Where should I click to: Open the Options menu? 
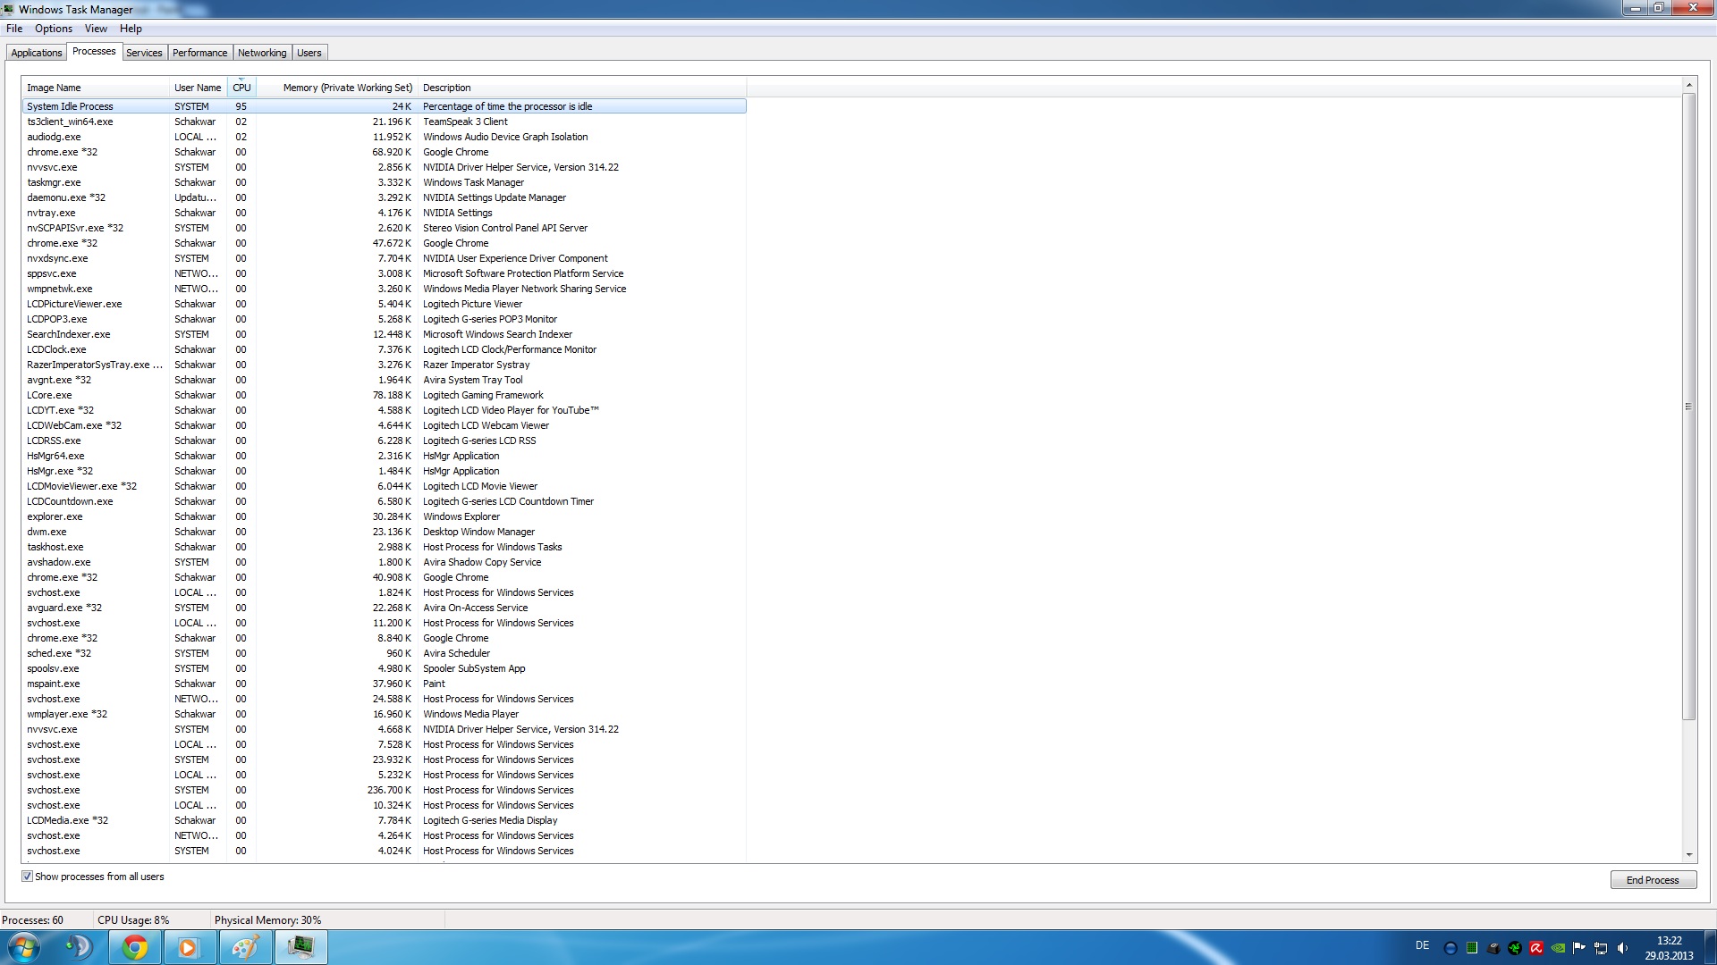[x=54, y=29]
